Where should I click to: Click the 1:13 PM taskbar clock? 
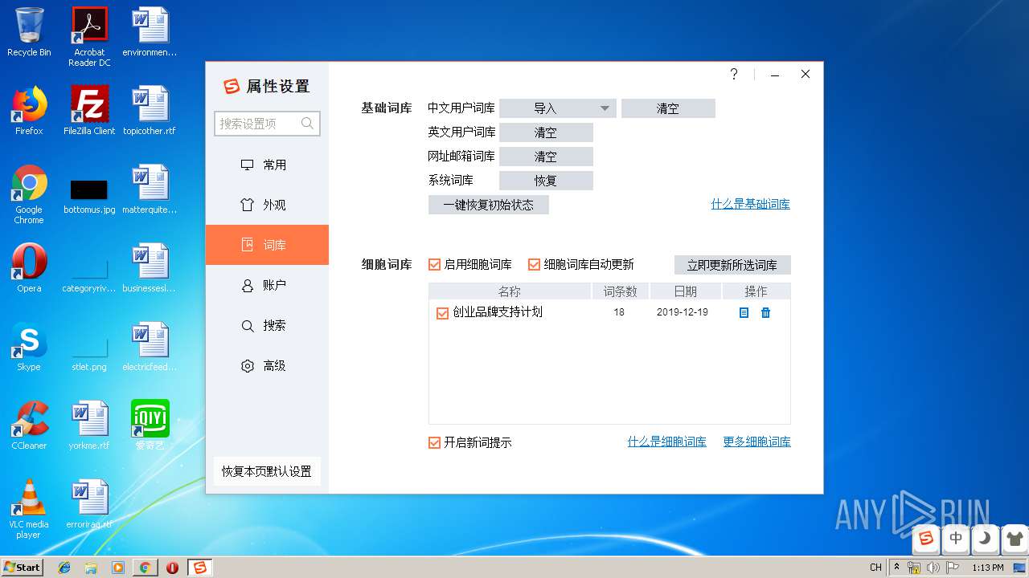(988, 568)
